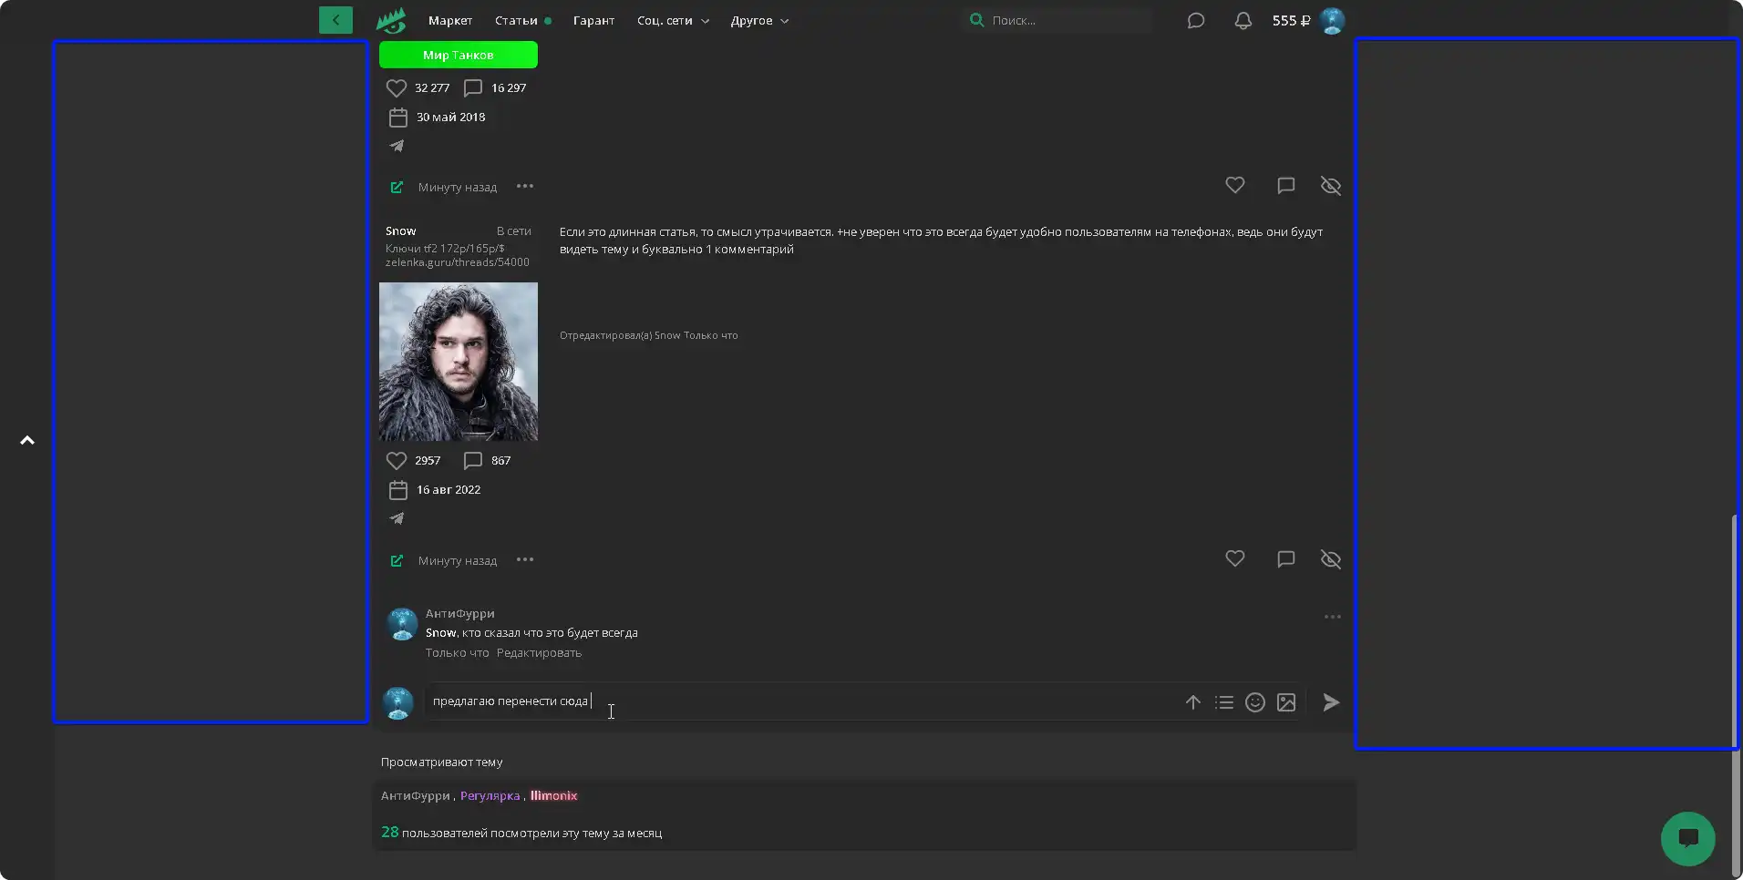Open АнтиФурри comment avatar
This screenshot has height=880, width=1743.
(x=402, y=624)
